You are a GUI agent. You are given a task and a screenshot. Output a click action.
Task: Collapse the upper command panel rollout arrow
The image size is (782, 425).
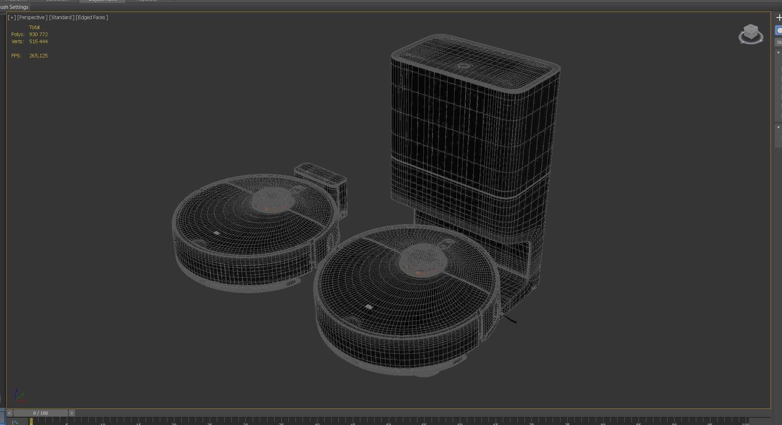778,53
